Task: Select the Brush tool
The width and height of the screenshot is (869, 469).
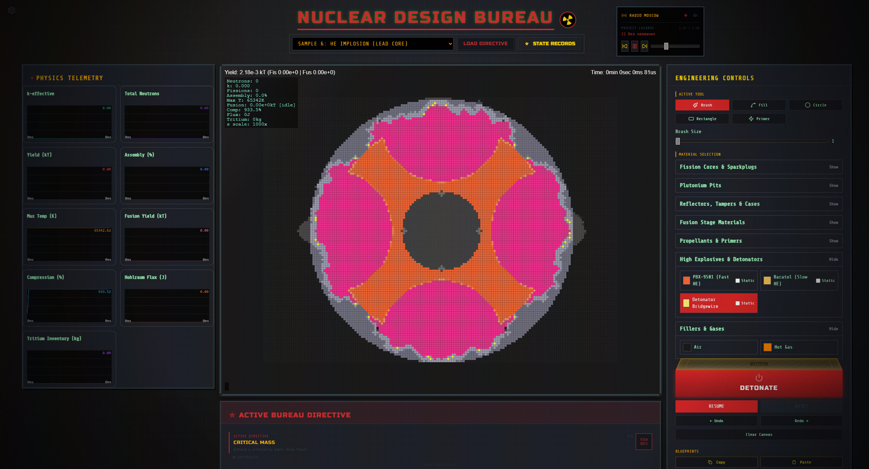Action: [702, 105]
